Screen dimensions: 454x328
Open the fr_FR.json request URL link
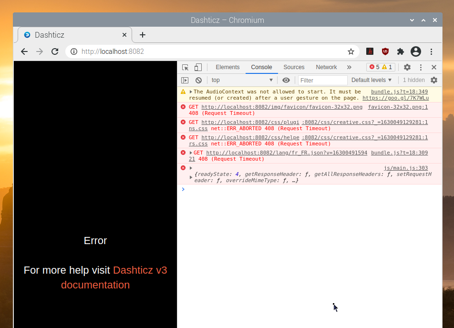287,153
